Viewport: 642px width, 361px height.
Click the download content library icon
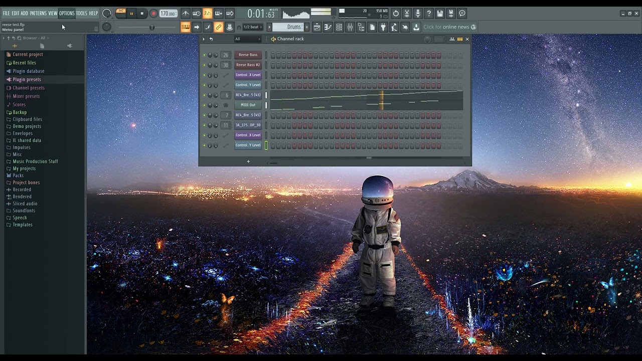click(416, 27)
